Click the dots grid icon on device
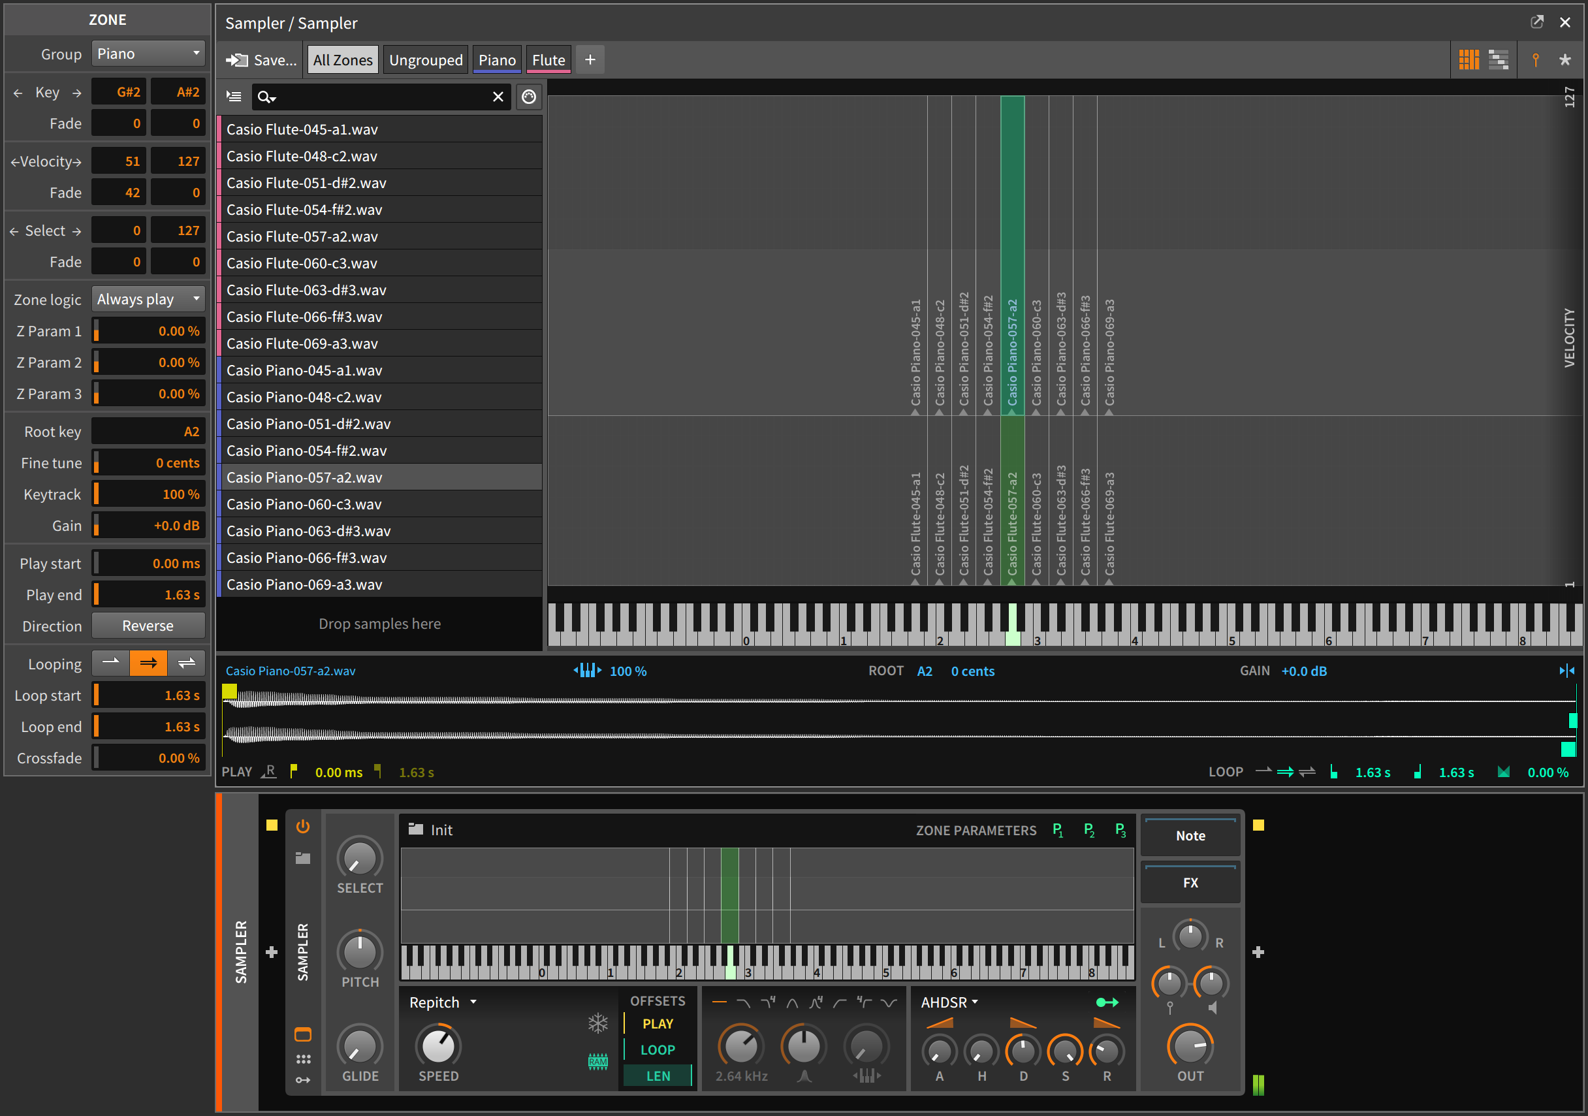 coord(303,1059)
